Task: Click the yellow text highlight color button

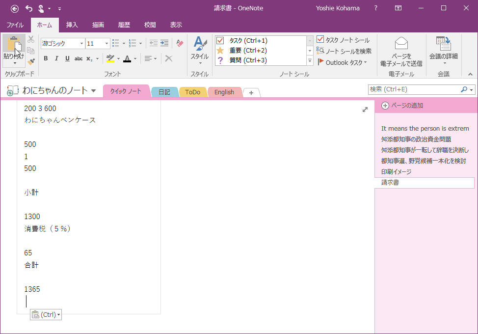Action: (110, 58)
